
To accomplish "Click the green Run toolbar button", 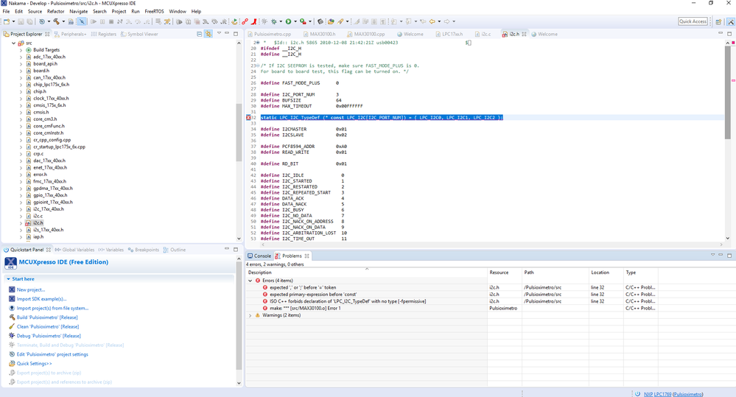I will tap(289, 21).
